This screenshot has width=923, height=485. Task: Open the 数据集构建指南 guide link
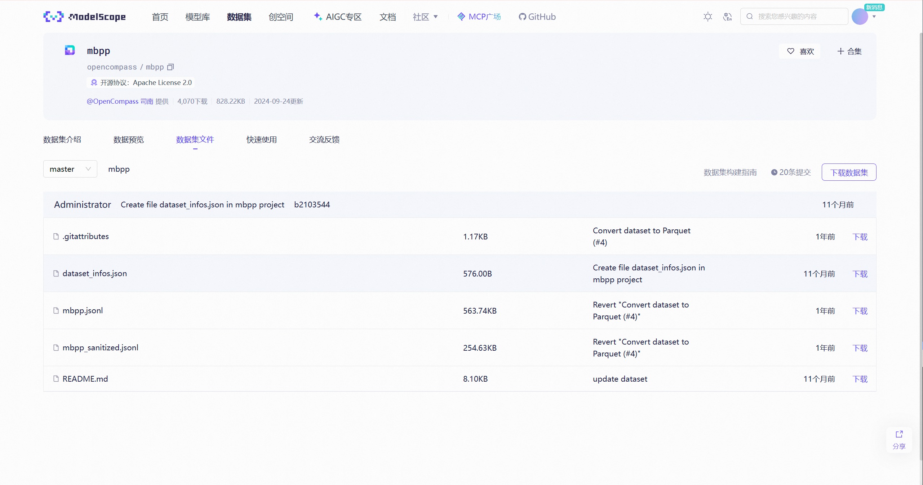coord(730,172)
